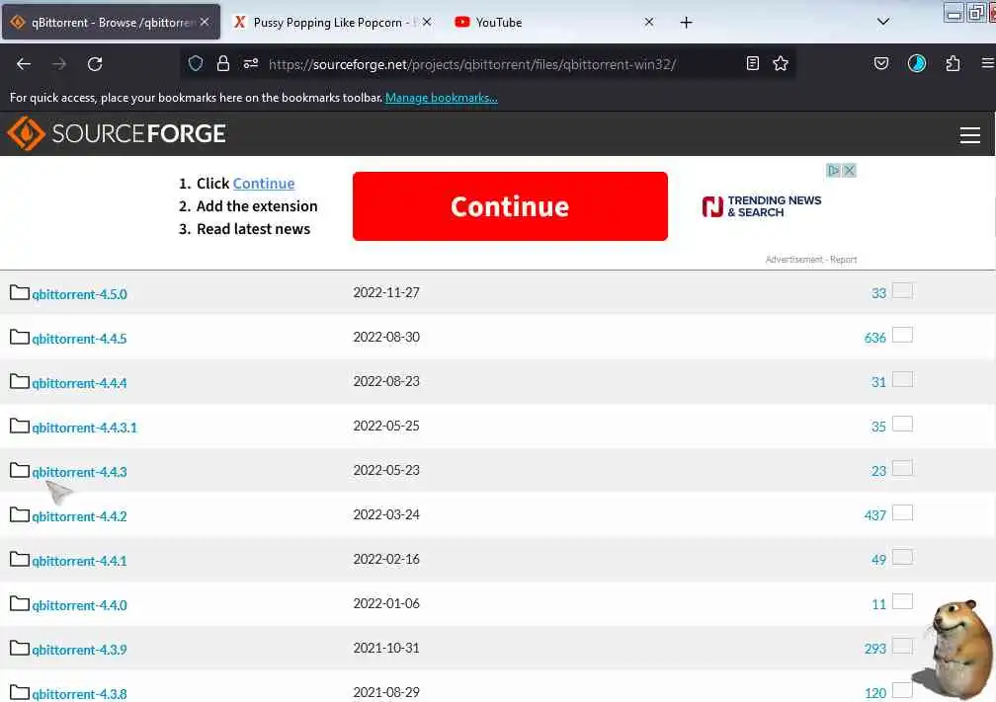Viewport: 996px width, 702px height.
Task: Open the qbittorrent-4.3.9 folder link
Action: 79,650
